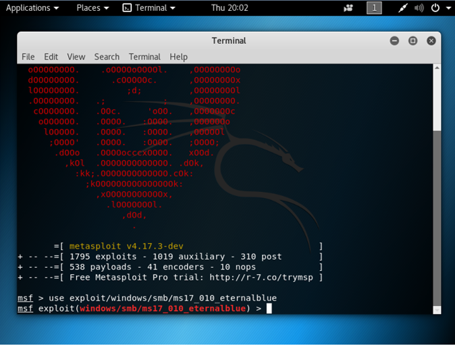Image resolution: width=455 pixels, height=346 pixels.
Task: Click the power icon in top bar
Action: click(435, 8)
